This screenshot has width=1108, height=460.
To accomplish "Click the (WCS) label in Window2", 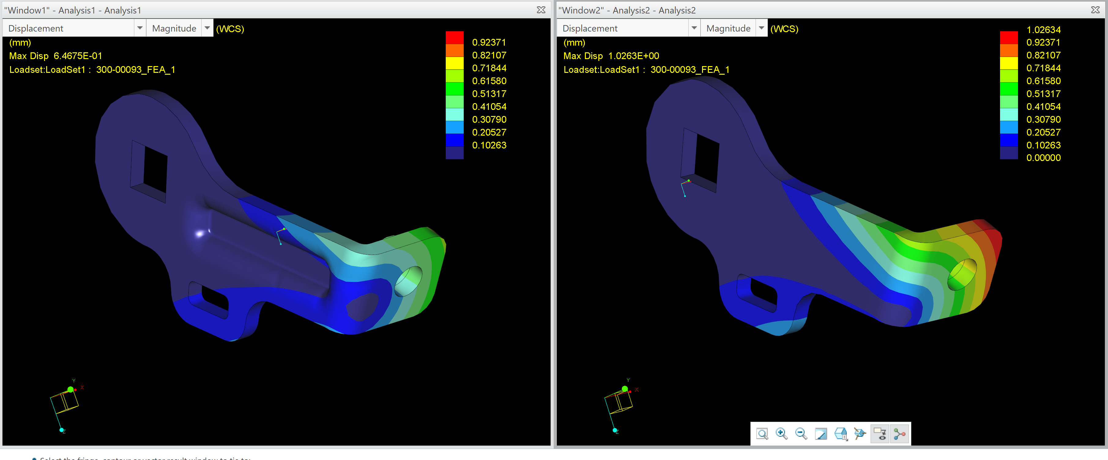I will [x=784, y=29].
